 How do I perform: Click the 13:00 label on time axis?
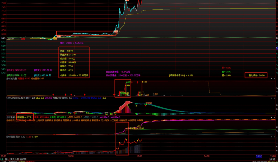pos(139,156)
